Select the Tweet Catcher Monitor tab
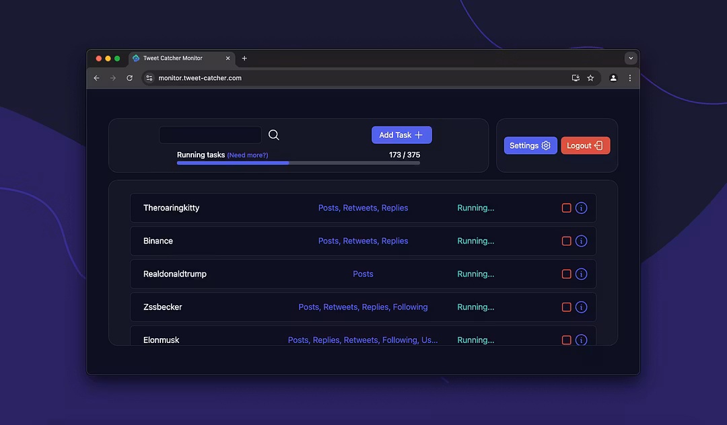Image resolution: width=727 pixels, height=425 pixels. click(182, 59)
